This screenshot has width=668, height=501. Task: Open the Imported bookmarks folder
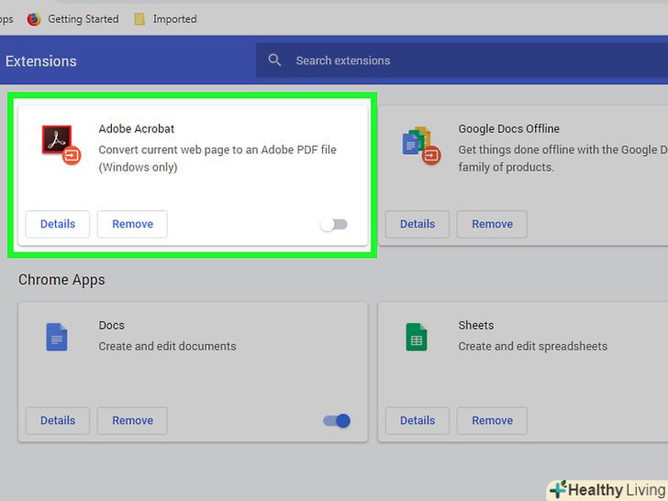[x=165, y=18]
